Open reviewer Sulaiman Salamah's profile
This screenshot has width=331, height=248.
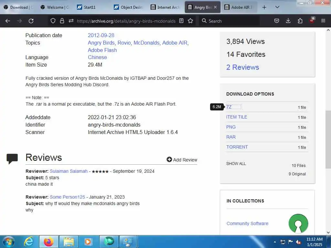[69, 171]
